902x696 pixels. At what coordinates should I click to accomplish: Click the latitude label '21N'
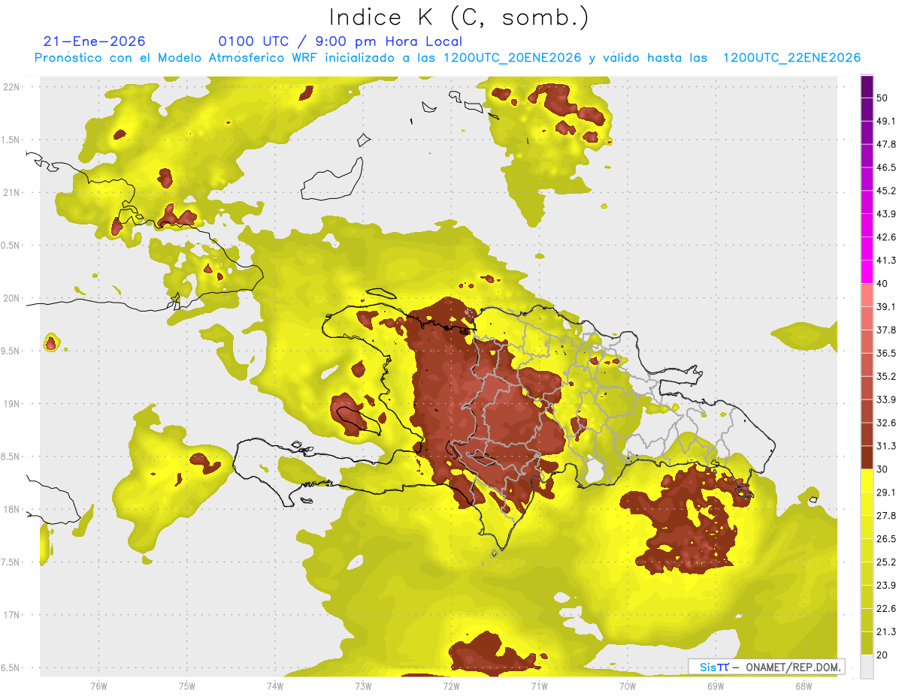11,192
